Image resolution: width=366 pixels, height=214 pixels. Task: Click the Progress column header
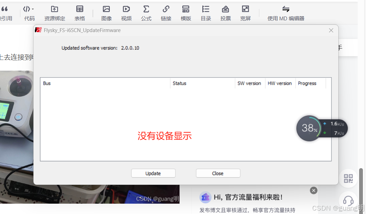tap(310, 83)
